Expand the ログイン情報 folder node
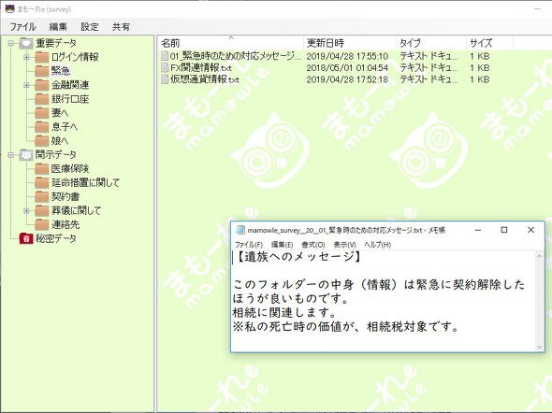Viewport: 552px width, 413px height. pos(26,57)
